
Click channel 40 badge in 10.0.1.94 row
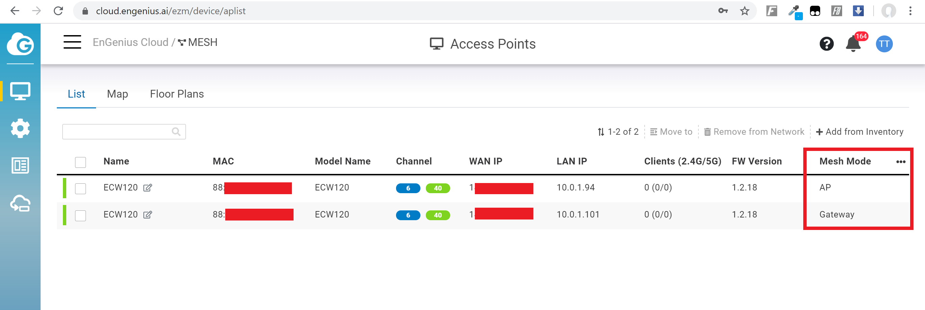pos(438,188)
